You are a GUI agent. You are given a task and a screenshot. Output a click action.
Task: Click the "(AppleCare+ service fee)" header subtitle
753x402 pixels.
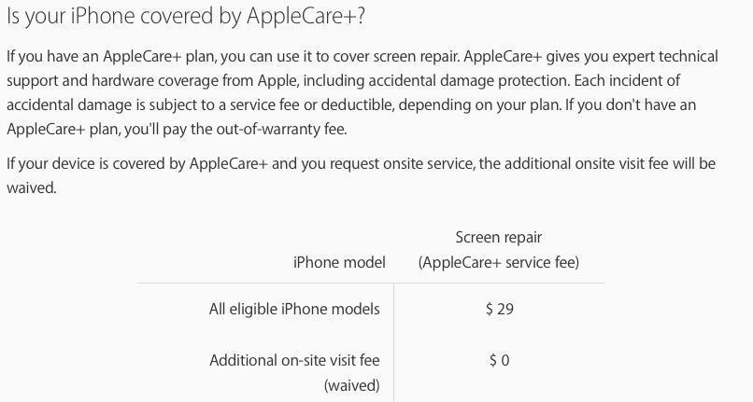(498, 262)
